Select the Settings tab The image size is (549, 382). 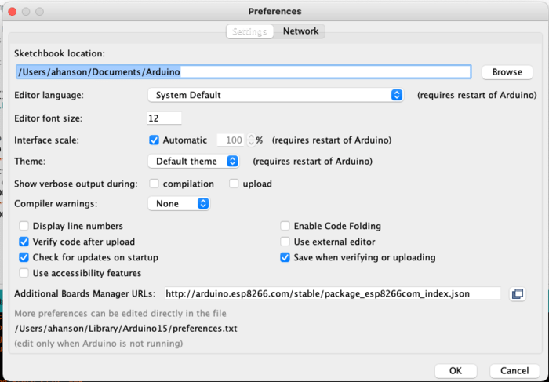point(249,31)
